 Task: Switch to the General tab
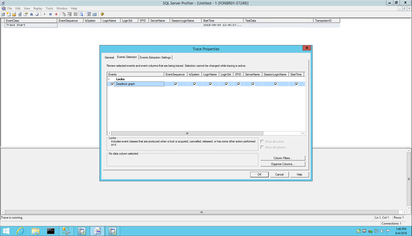109,57
